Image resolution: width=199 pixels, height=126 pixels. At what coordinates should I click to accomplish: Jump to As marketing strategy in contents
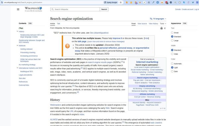(27, 65)
